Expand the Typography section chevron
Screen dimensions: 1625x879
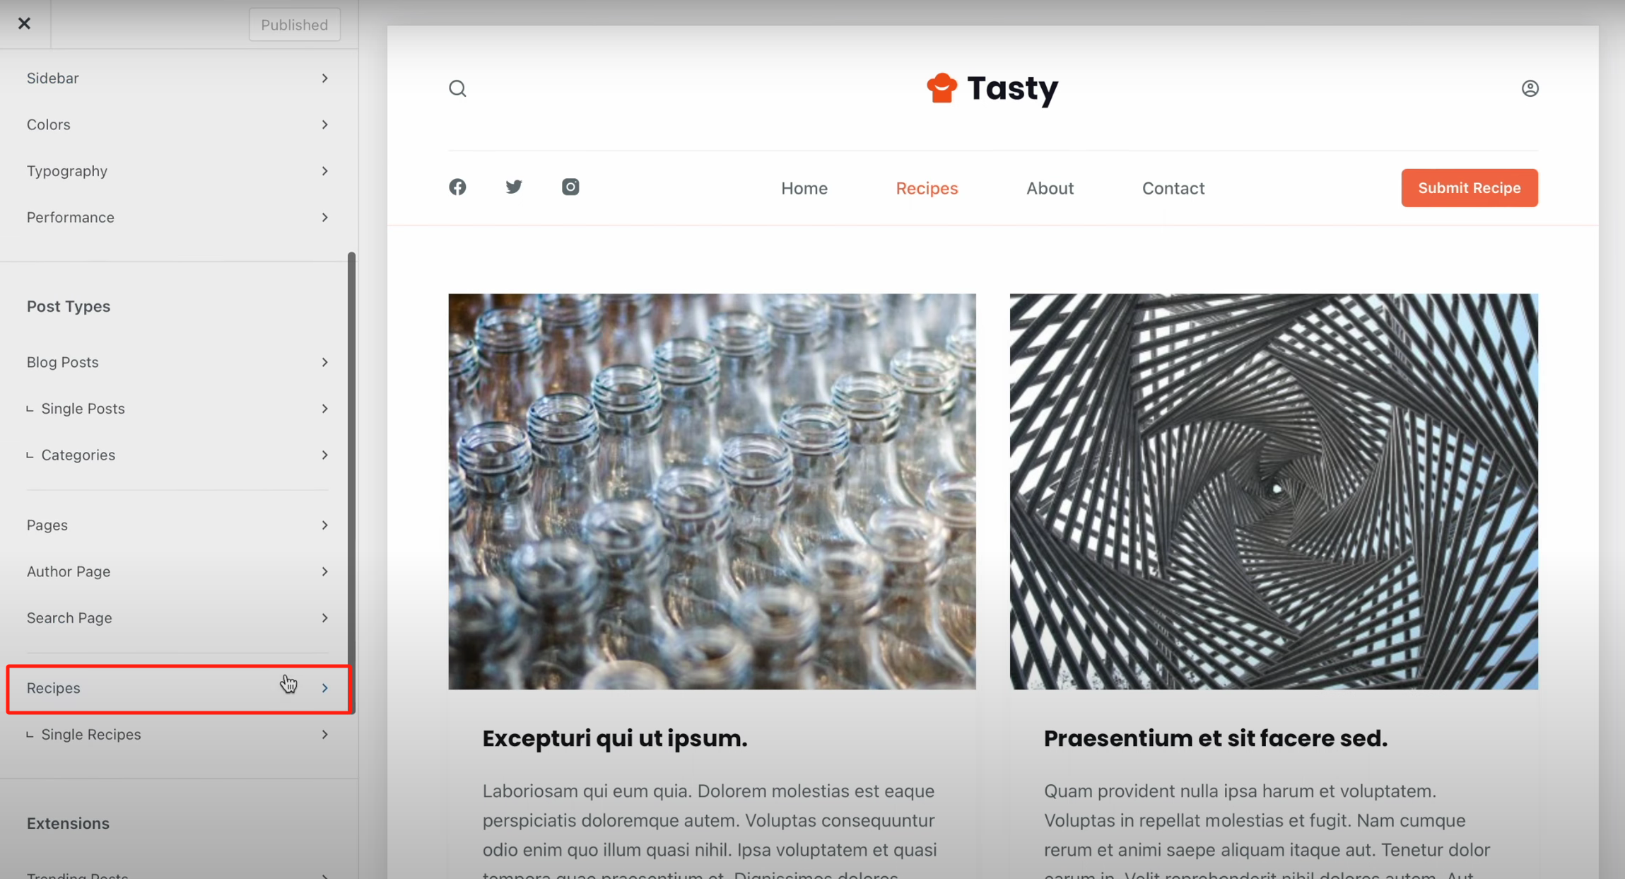click(324, 171)
